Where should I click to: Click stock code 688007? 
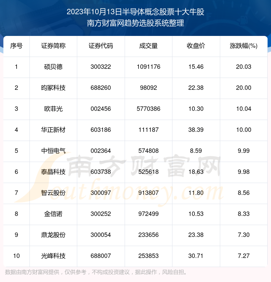(101, 256)
